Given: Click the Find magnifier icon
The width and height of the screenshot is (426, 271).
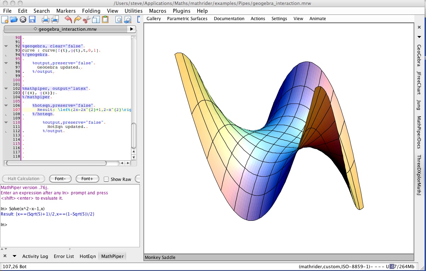Looking at the screenshot, I should [119, 19].
